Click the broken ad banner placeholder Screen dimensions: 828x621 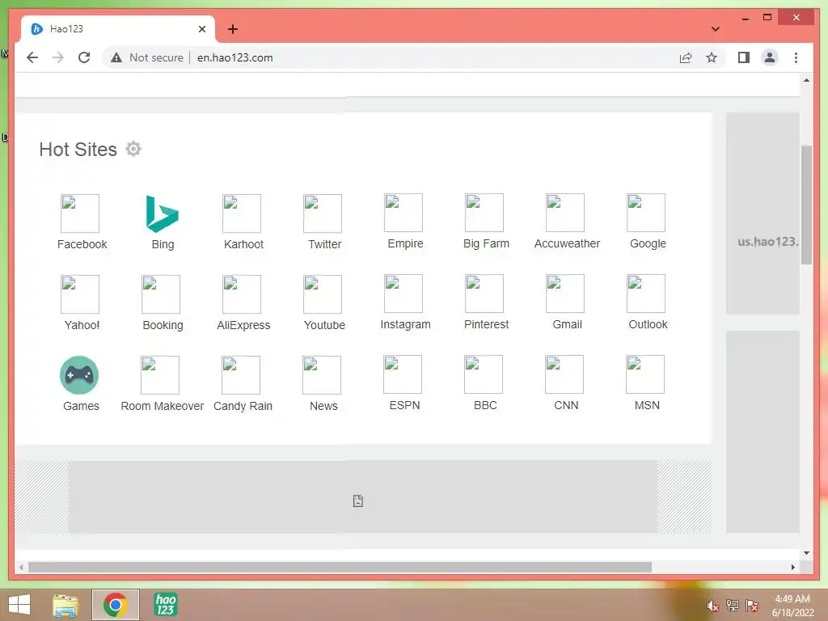pyautogui.click(x=363, y=497)
